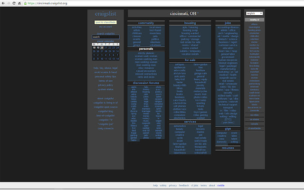The width and height of the screenshot is (304, 190).
Task: Open the accounting+finance jobs link
Action: pos(228,28)
